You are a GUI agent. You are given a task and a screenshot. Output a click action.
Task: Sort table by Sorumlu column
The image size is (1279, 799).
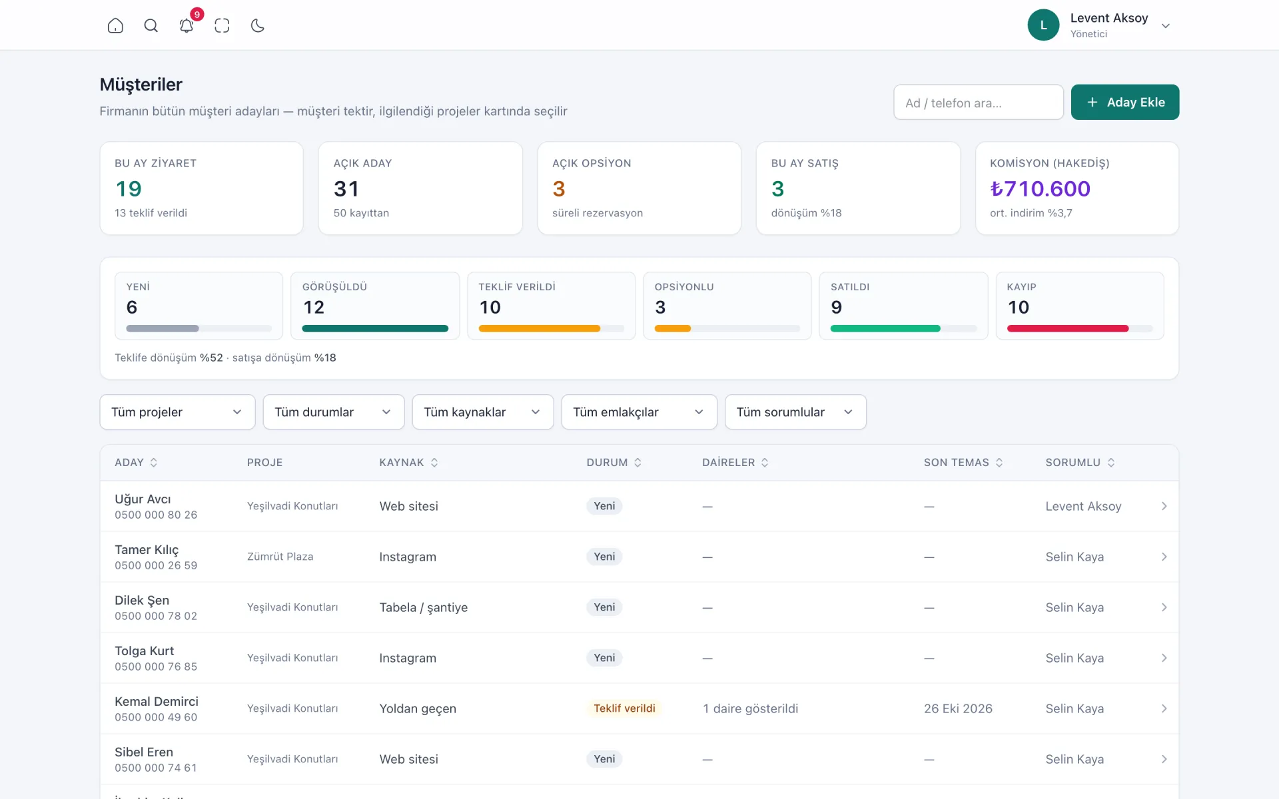pyautogui.click(x=1080, y=462)
